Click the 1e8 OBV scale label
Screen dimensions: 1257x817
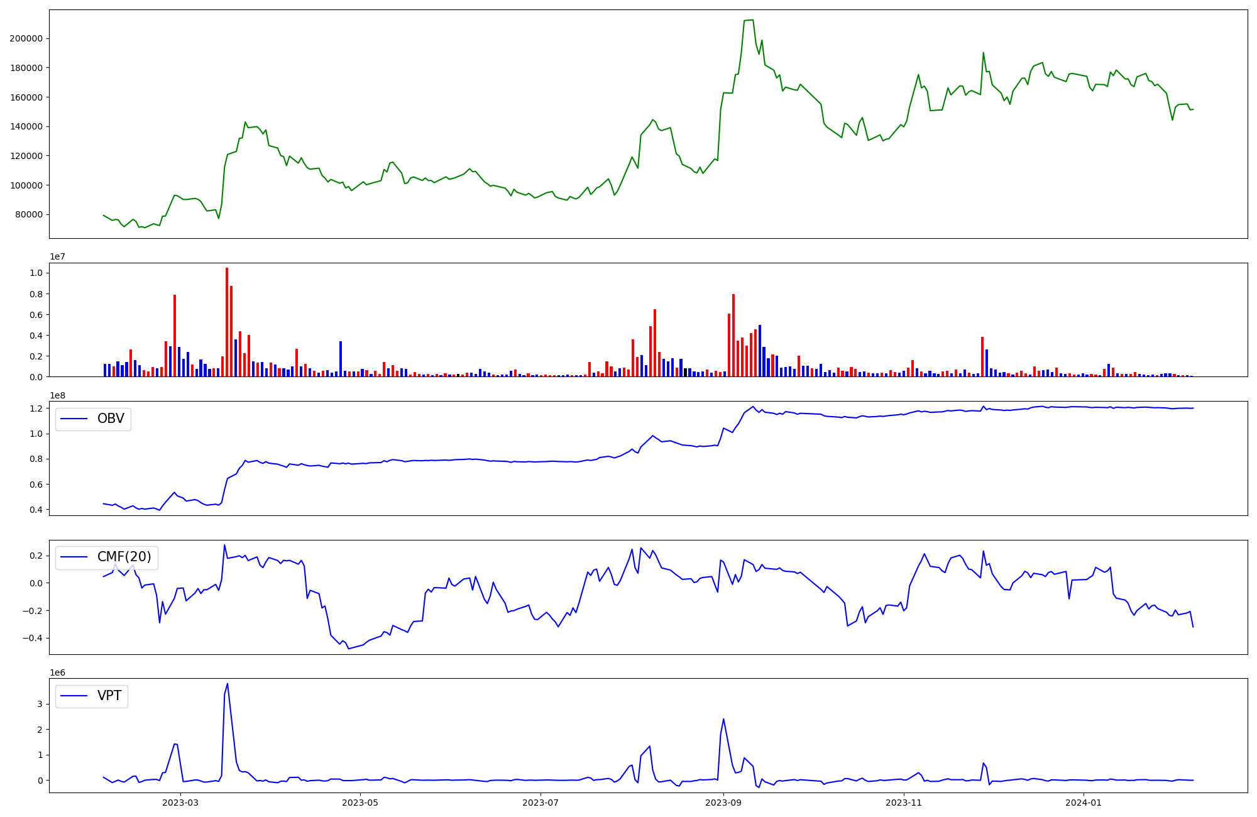tap(58, 395)
